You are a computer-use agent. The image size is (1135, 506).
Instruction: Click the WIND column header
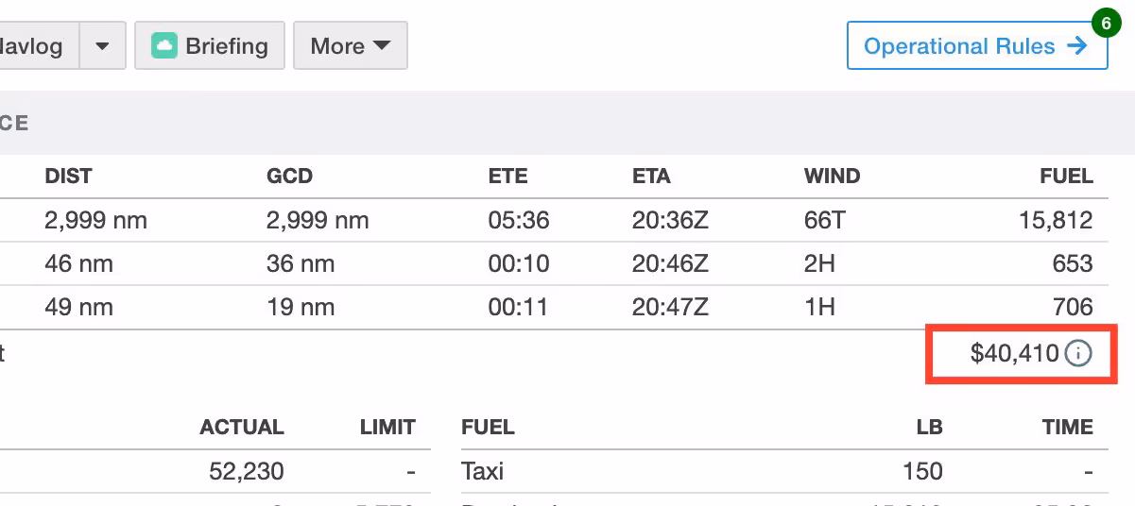pyautogui.click(x=832, y=176)
